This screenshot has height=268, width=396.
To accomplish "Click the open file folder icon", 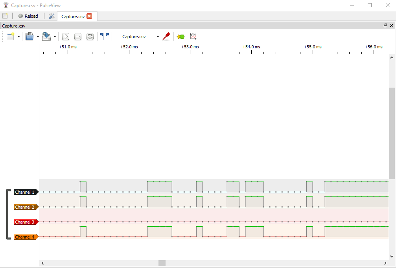I will 29,36.
